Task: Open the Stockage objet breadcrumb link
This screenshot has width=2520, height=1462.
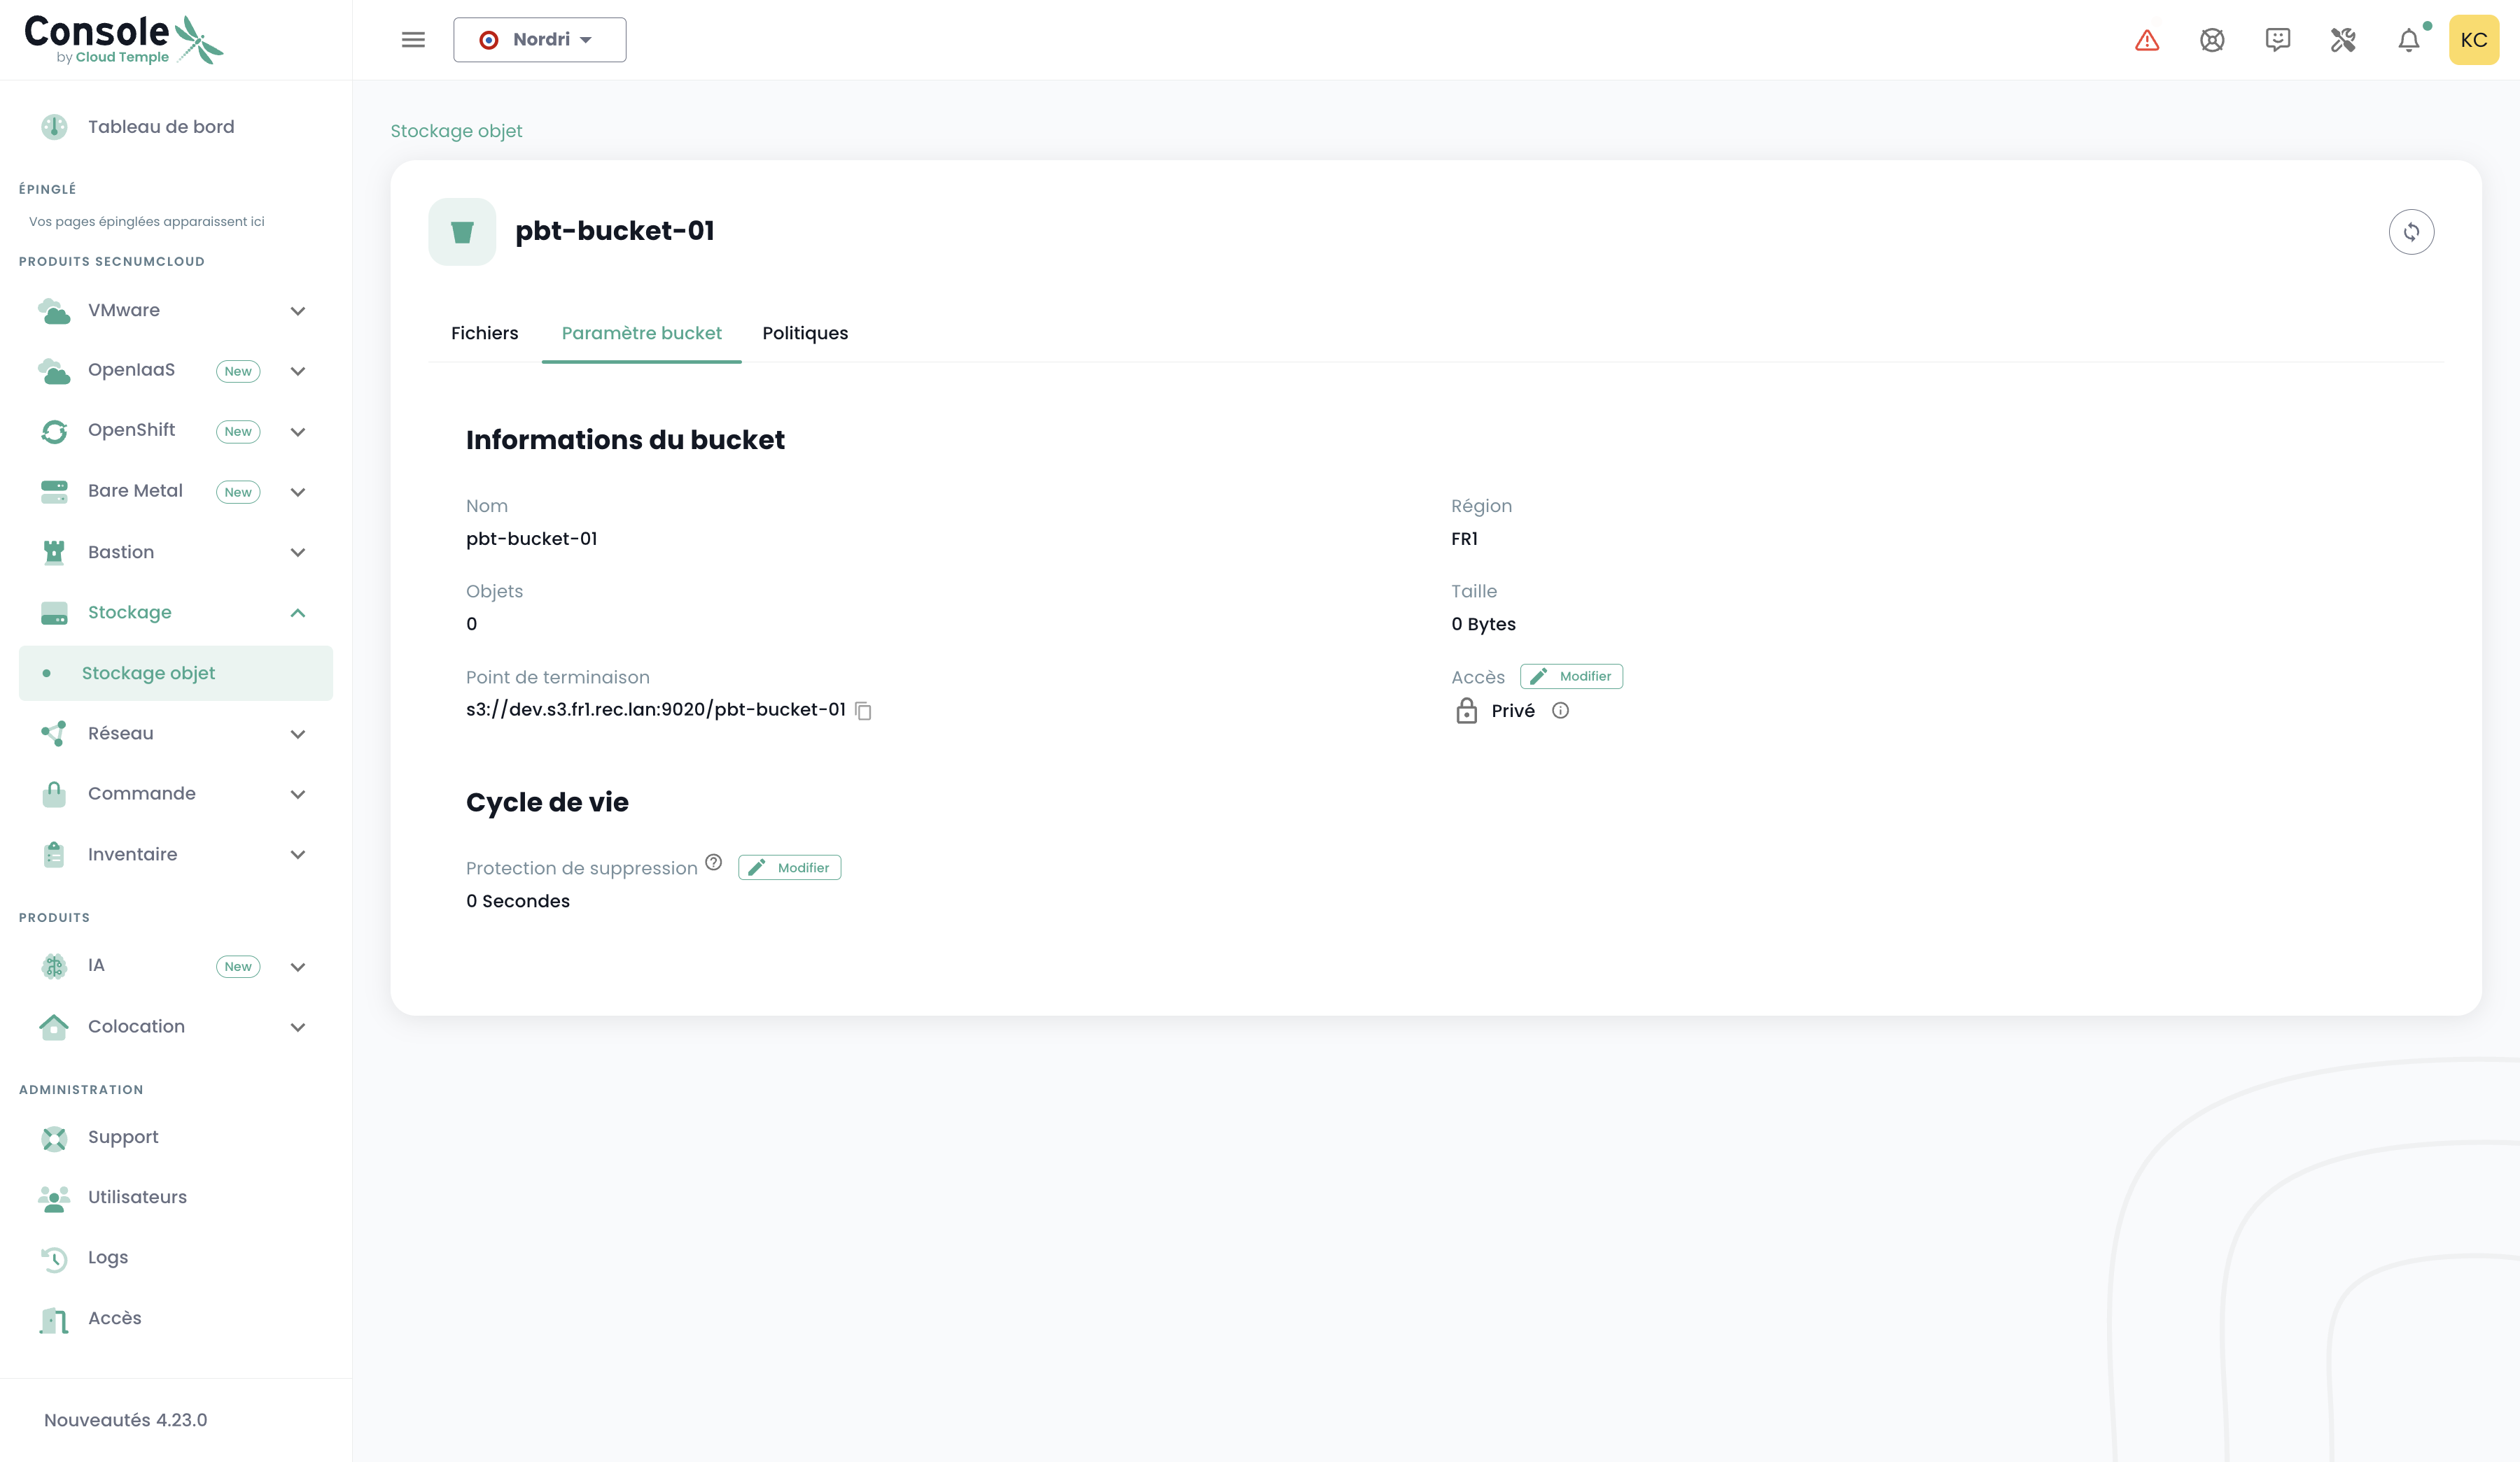Action: point(456,131)
